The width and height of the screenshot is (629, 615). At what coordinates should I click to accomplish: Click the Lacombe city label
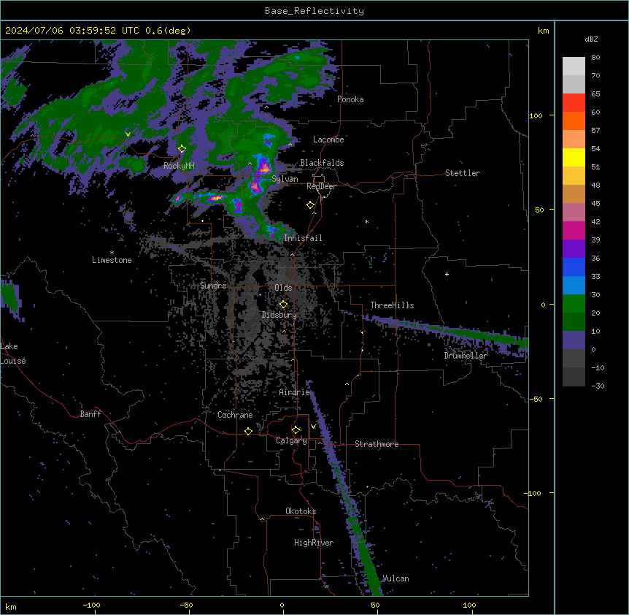pyautogui.click(x=328, y=140)
